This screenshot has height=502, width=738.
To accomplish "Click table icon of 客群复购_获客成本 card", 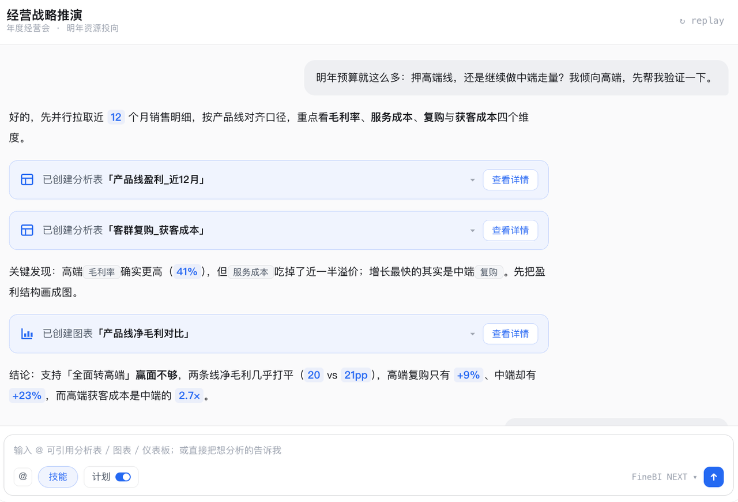I will coord(27,230).
